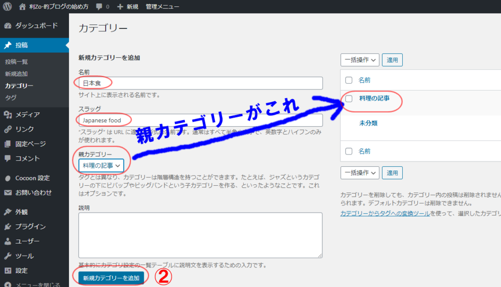501x287 pixels.
Task: Open the bottom 一括操作 bulk actions dropdown
Action: coord(360,173)
